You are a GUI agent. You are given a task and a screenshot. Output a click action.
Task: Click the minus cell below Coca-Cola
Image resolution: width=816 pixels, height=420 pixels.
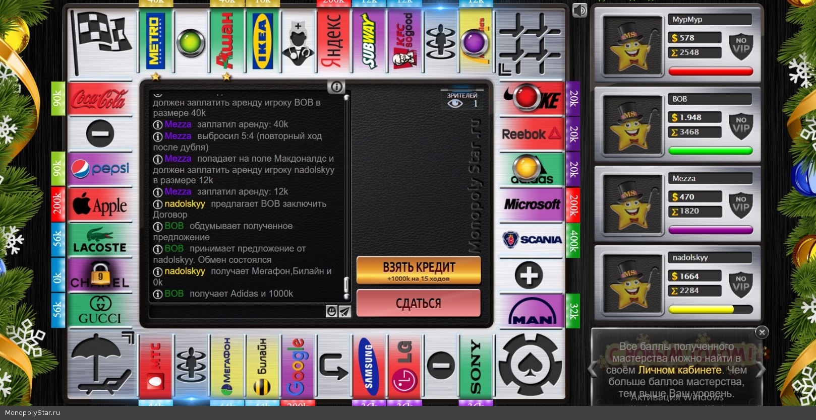click(x=100, y=134)
